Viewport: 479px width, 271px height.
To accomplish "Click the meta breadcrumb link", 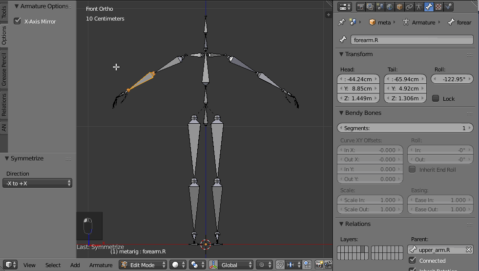I will click(x=384, y=23).
